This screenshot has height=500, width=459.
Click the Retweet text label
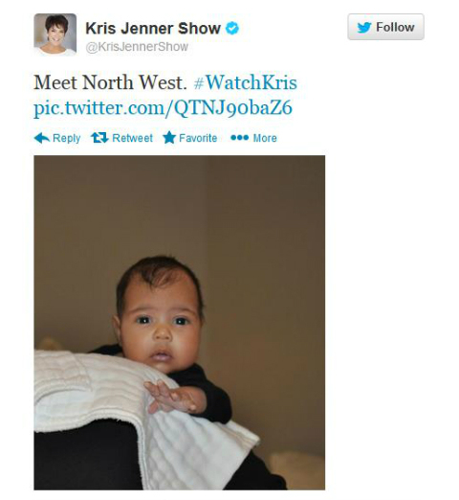pos(132,138)
